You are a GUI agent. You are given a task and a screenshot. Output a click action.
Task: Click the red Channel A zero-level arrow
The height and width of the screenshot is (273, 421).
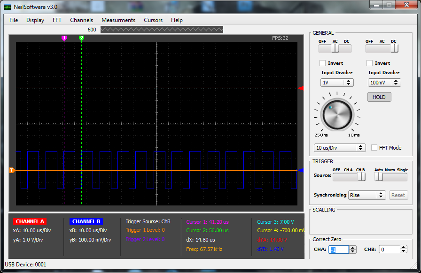tap(301, 88)
